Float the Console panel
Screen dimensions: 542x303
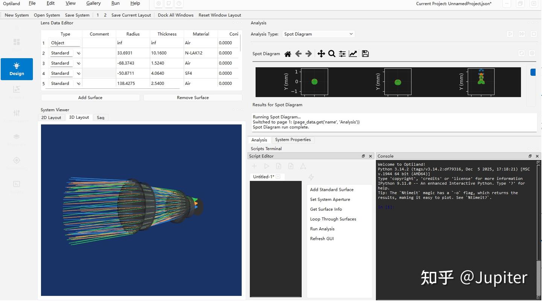(x=530, y=156)
